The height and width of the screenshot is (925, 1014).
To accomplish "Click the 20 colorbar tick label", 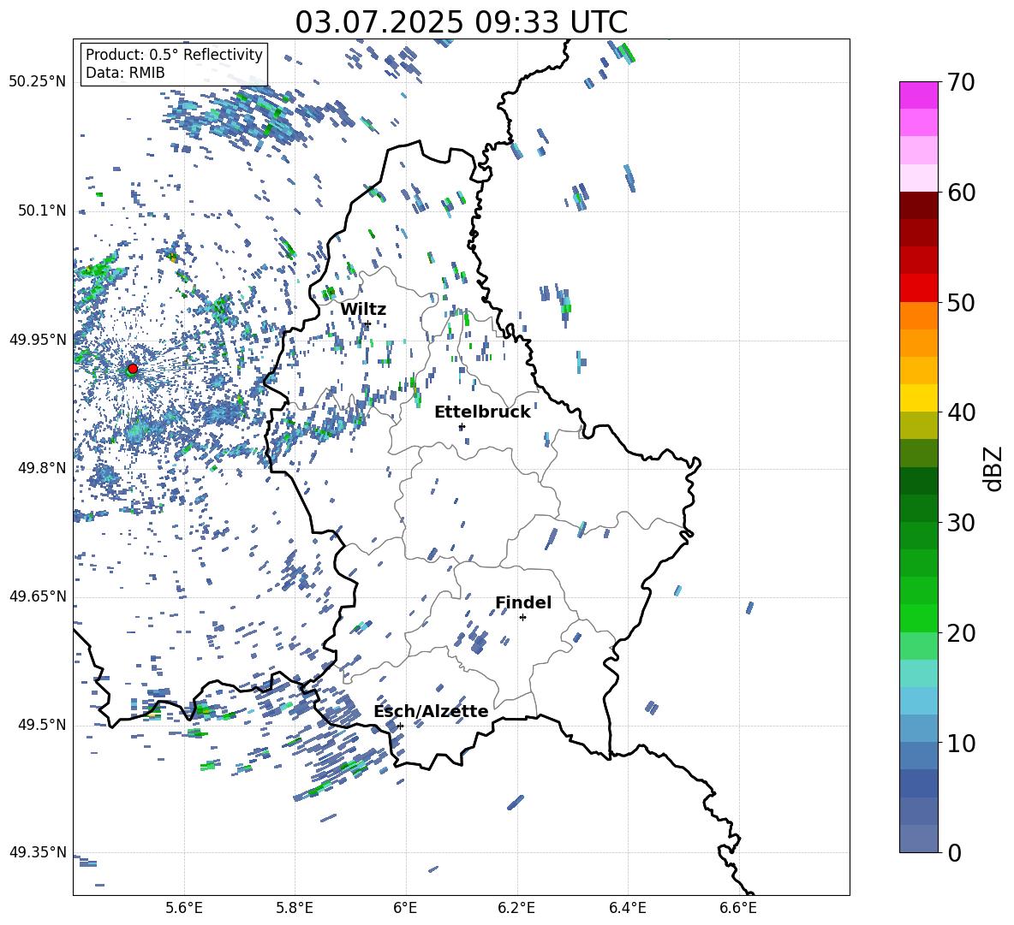I will [x=961, y=632].
